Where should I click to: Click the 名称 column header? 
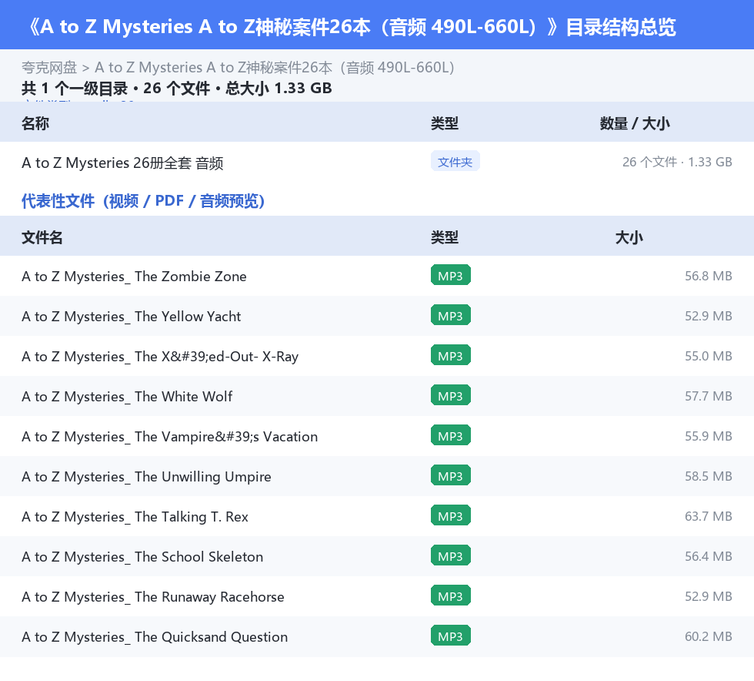[x=35, y=123]
